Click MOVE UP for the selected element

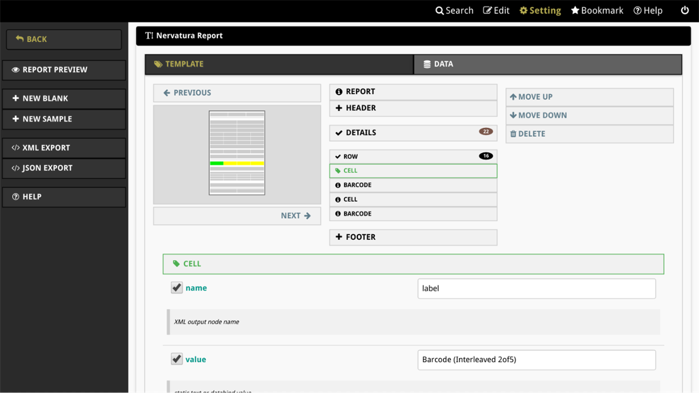589,97
